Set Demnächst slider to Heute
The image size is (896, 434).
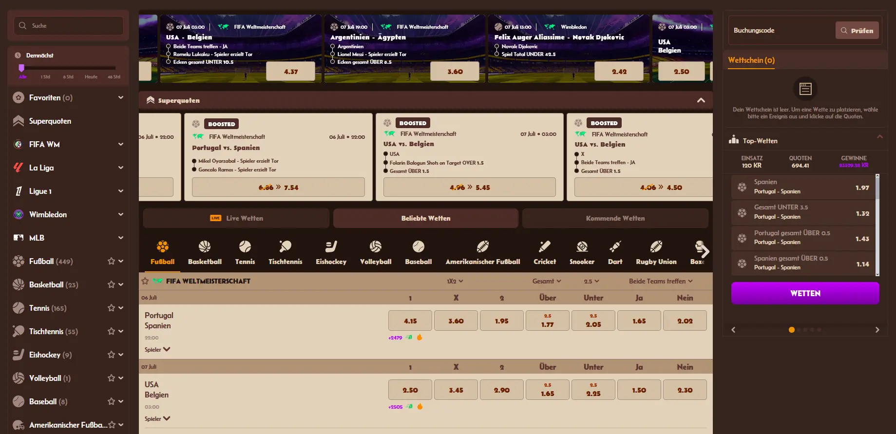[91, 76]
